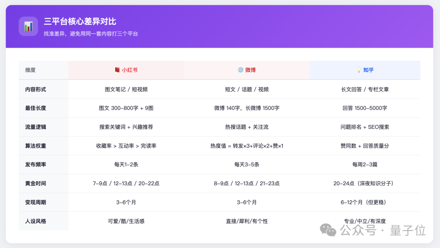Select the 专业/中立/有深度 persona cell
Viewport: 440px width, 248px height.
click(365, 221)
